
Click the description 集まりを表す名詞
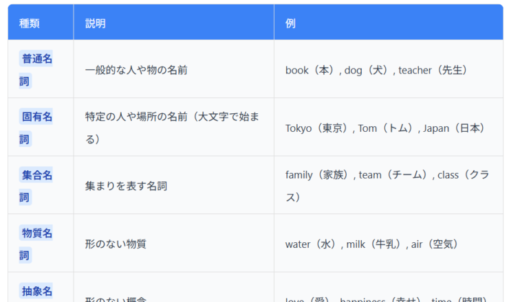point(126,186)
